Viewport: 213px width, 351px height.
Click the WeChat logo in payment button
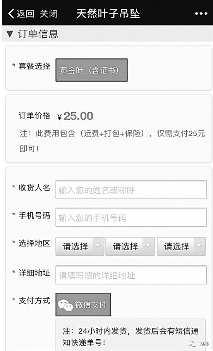point(65,305)
